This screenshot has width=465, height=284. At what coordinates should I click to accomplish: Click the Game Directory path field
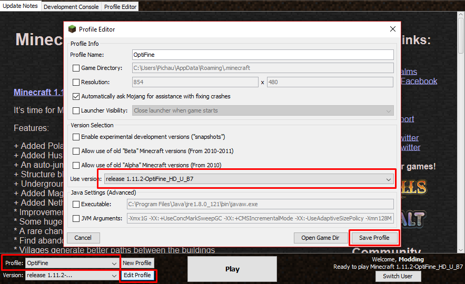point(263,68)
